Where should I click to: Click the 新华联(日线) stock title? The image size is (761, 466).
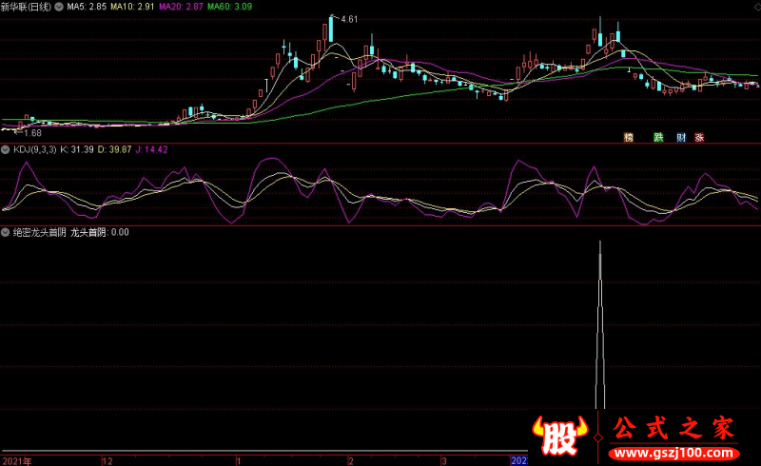tap(27, 7)
